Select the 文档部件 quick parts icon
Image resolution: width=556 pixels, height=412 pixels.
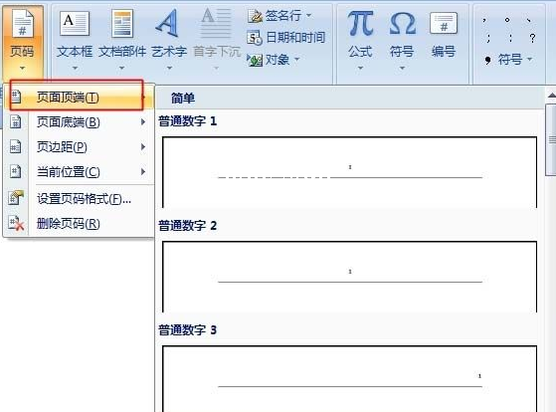tap(122, 24)
